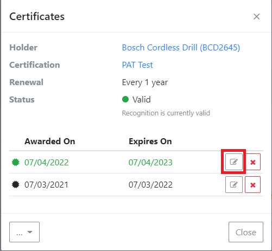The height and width of the screenshot is (251, 272).
Task: Open the PAT Test certification link
Action: click(x=137, y=65)
